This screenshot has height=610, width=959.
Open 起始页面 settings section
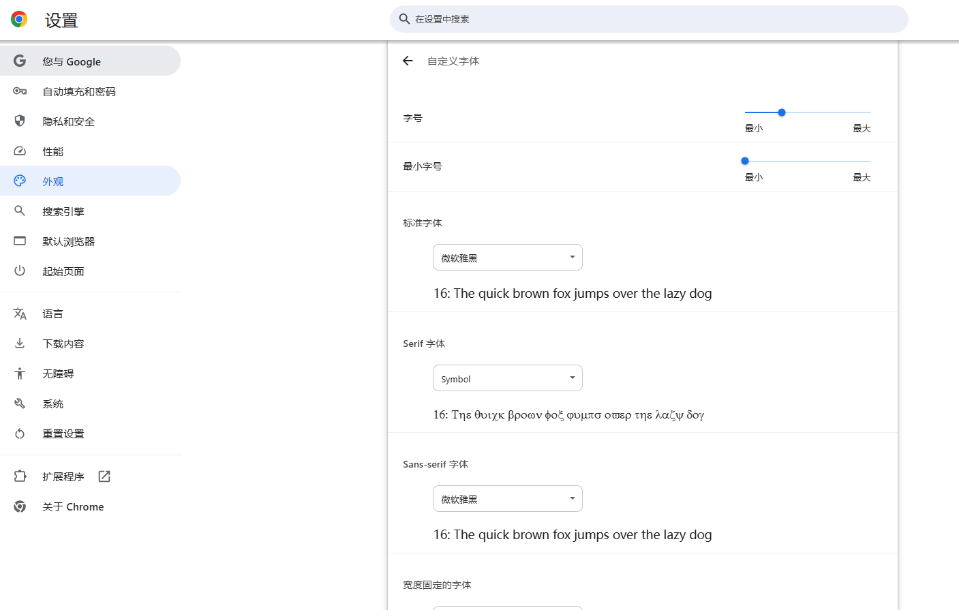point(90,271)
